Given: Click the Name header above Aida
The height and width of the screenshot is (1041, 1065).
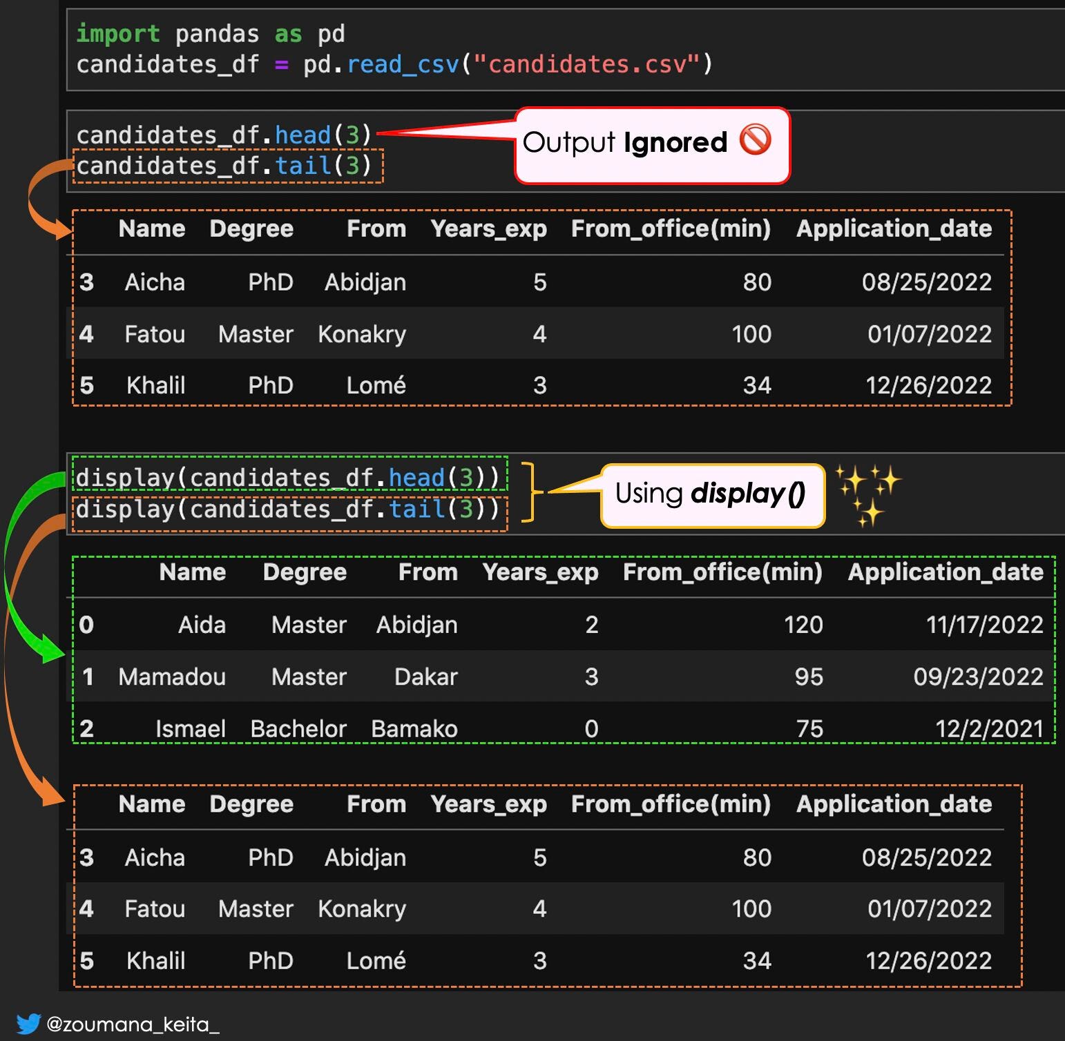Looking at the screenshot, I should (192, 572).
